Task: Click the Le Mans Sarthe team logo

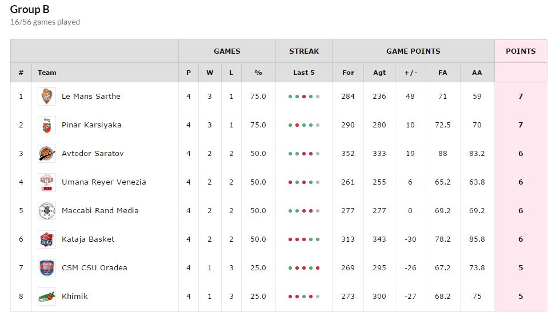Action: tap(47, 97)
